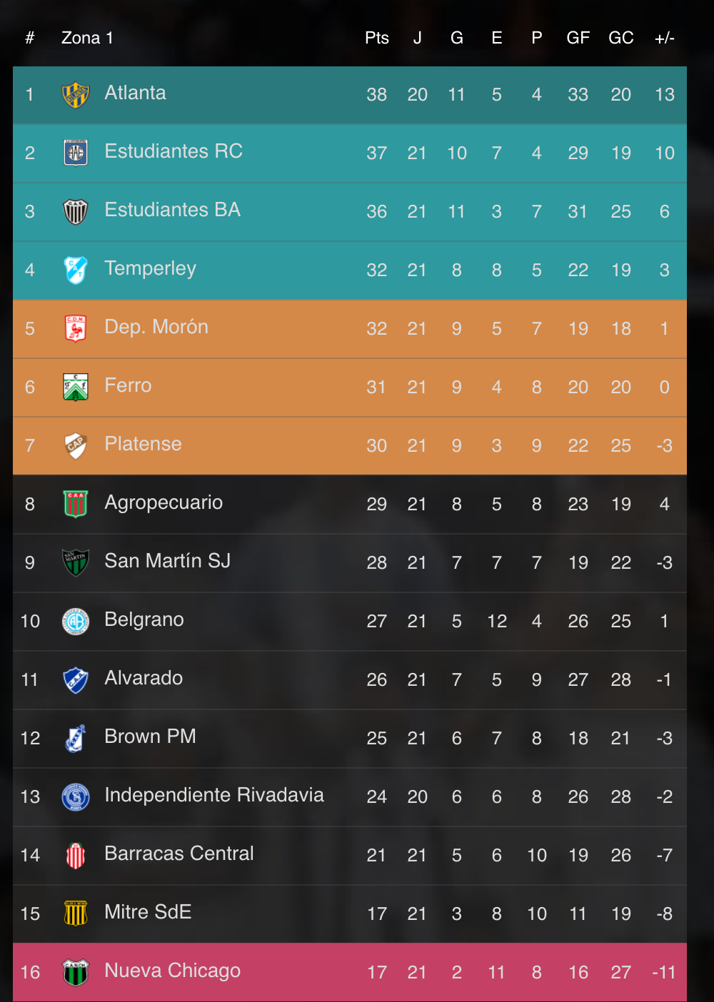Click the GF column header
Viewport: 714px width, 1002px height.
tap(578, 38)
